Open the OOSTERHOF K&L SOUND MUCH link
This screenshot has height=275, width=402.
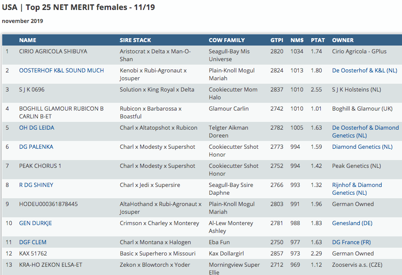[61, 70]
